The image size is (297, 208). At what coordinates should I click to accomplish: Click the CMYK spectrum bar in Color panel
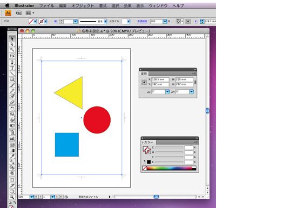point(171,168)
